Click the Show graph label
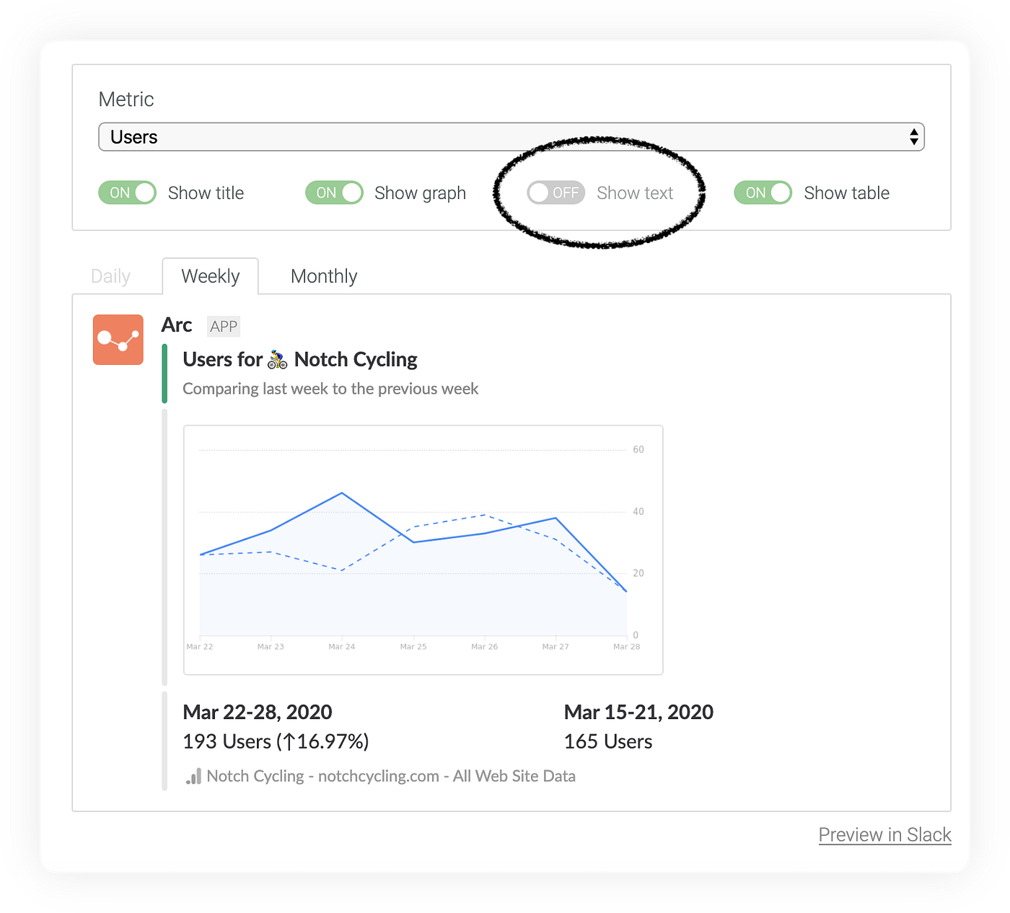Image resolution: width=1010 pixels, height=913 pixels. point(420,193)
